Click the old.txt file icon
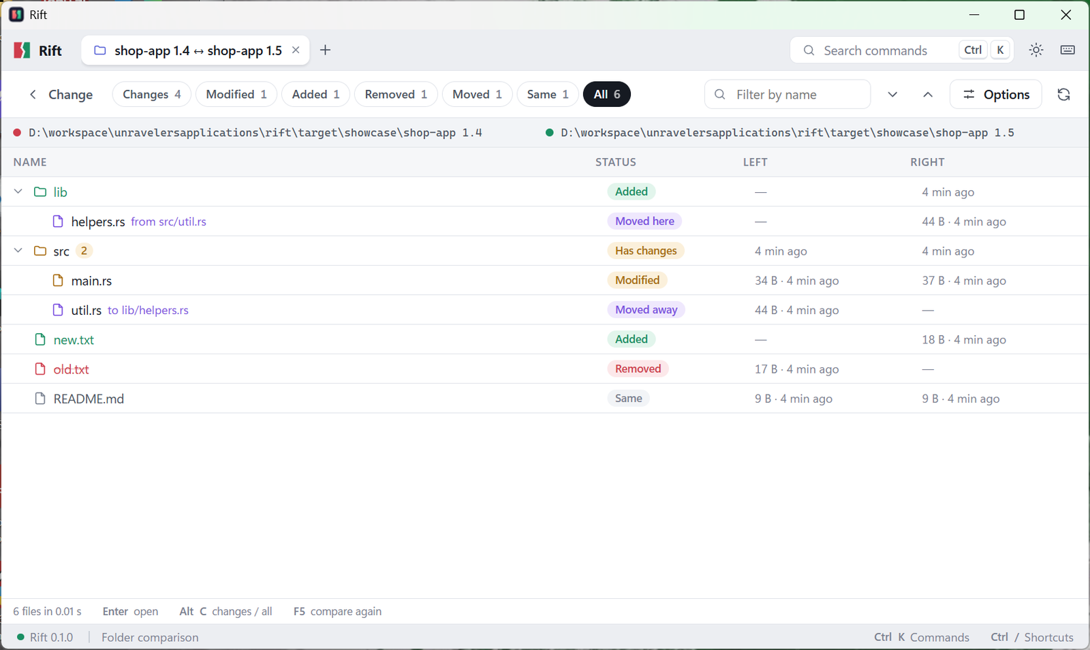The image size is (1090, 650). (x=40, y=369)
